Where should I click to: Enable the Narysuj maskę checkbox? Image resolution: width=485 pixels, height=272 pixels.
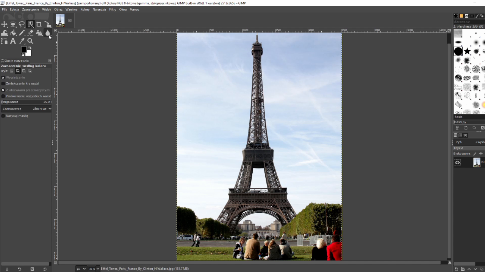[x=3, y=116]
